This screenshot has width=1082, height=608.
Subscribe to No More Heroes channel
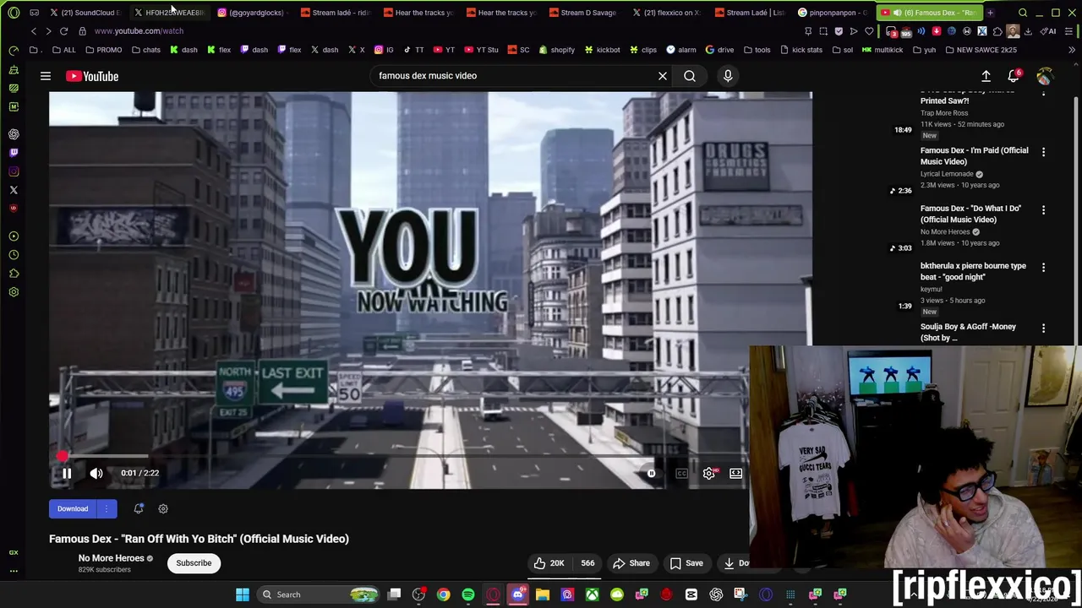tap(194, 563)
